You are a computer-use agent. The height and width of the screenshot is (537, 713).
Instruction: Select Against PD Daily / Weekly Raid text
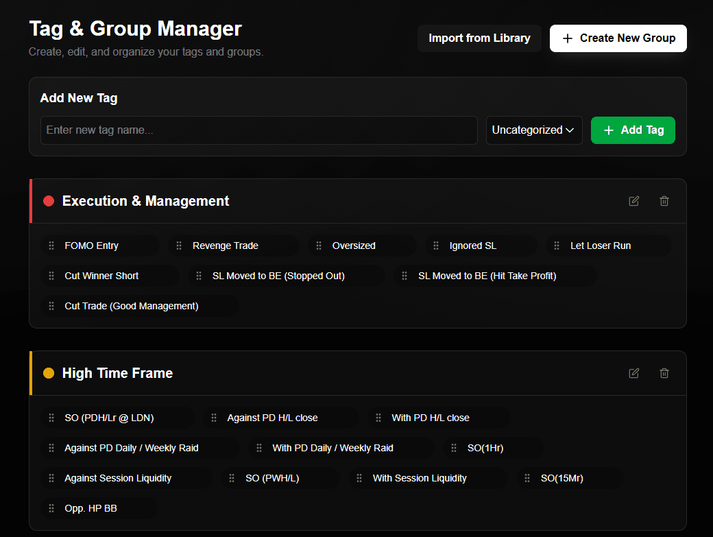pyautogui.click(x=132, y=448)
